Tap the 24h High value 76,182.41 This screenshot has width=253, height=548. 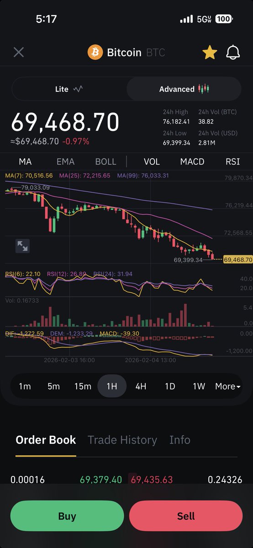point(176,121)
